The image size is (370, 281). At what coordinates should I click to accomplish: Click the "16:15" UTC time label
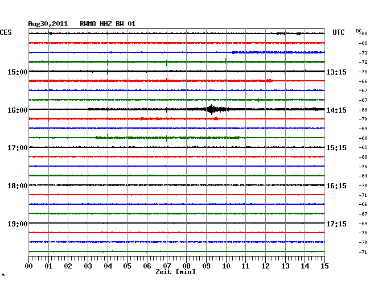336,186
